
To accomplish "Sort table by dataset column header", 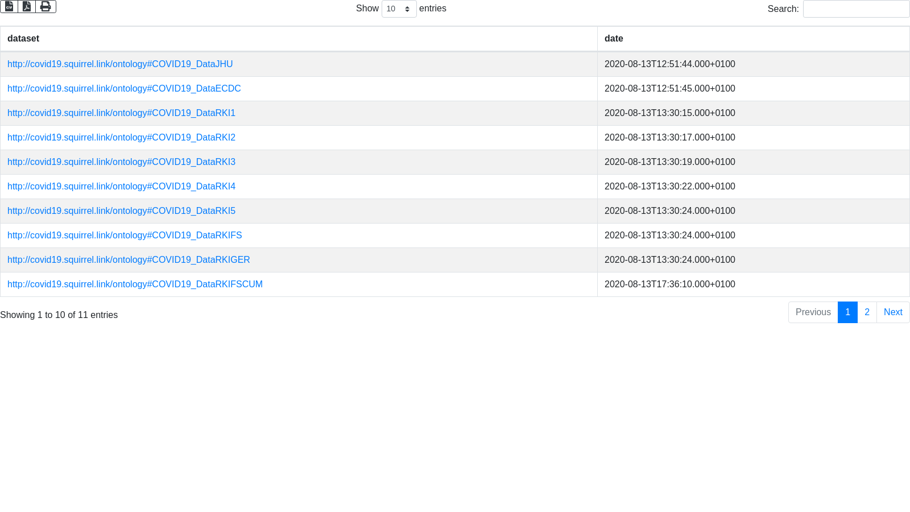I will pyautogui.click(x=23, y=39).
